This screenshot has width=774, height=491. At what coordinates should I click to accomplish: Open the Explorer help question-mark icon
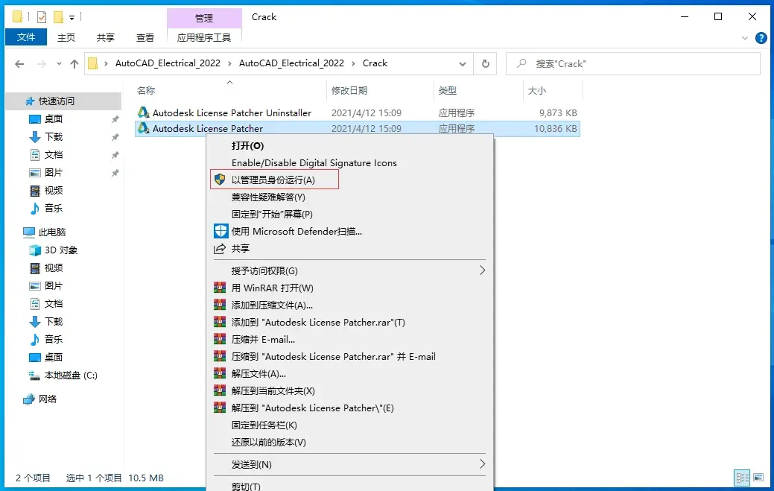761,37
